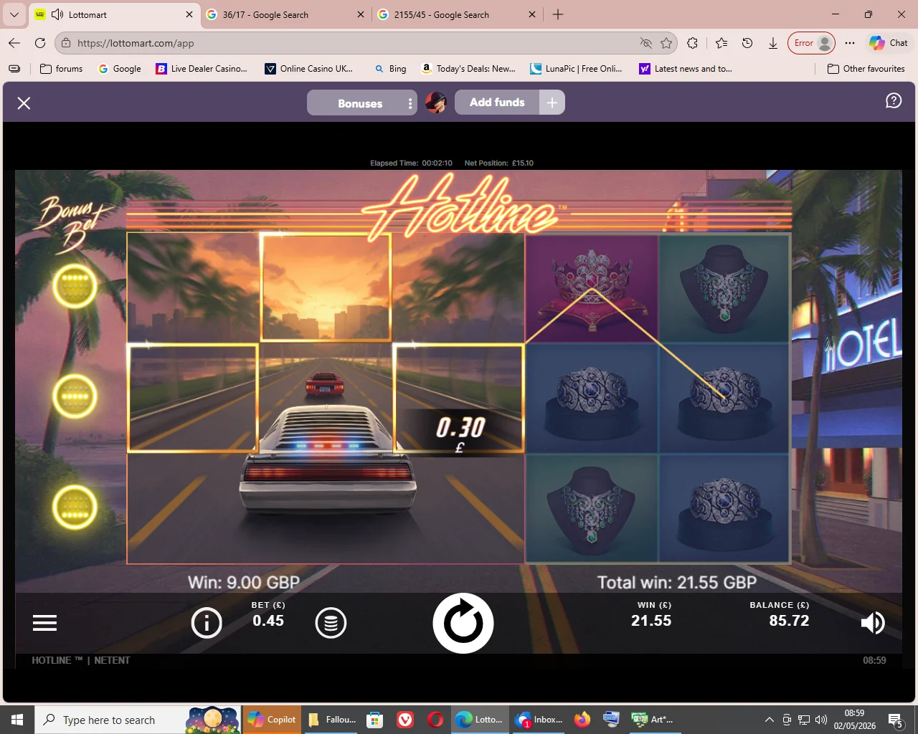View site information lock icon
918x734 pixels.
click(x=66, y=43)
